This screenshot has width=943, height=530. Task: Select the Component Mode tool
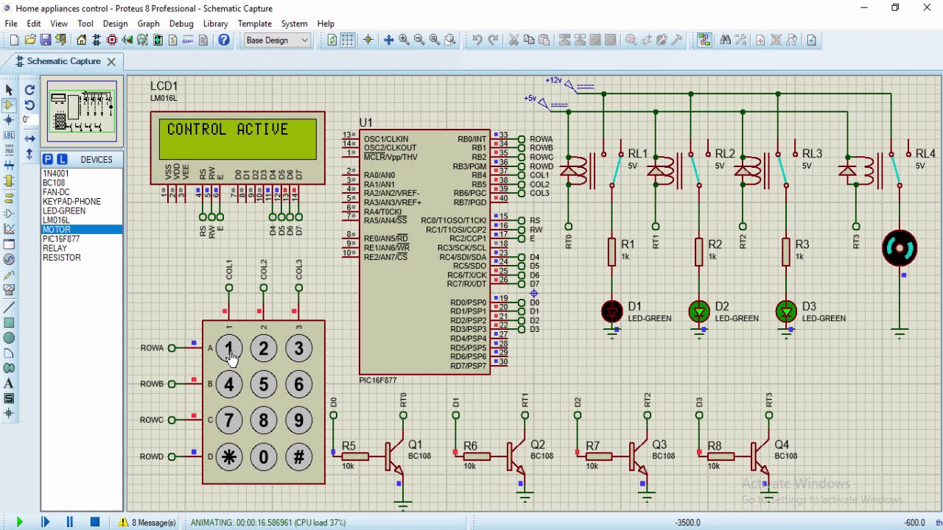pyautogui.click(x=9, y=105)
